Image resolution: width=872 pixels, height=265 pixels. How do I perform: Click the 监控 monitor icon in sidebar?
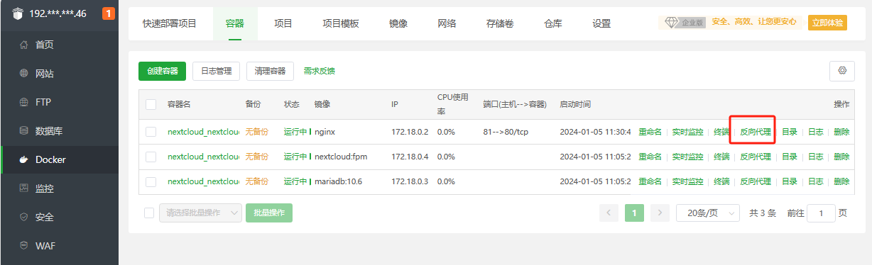[x=23, y=188]
